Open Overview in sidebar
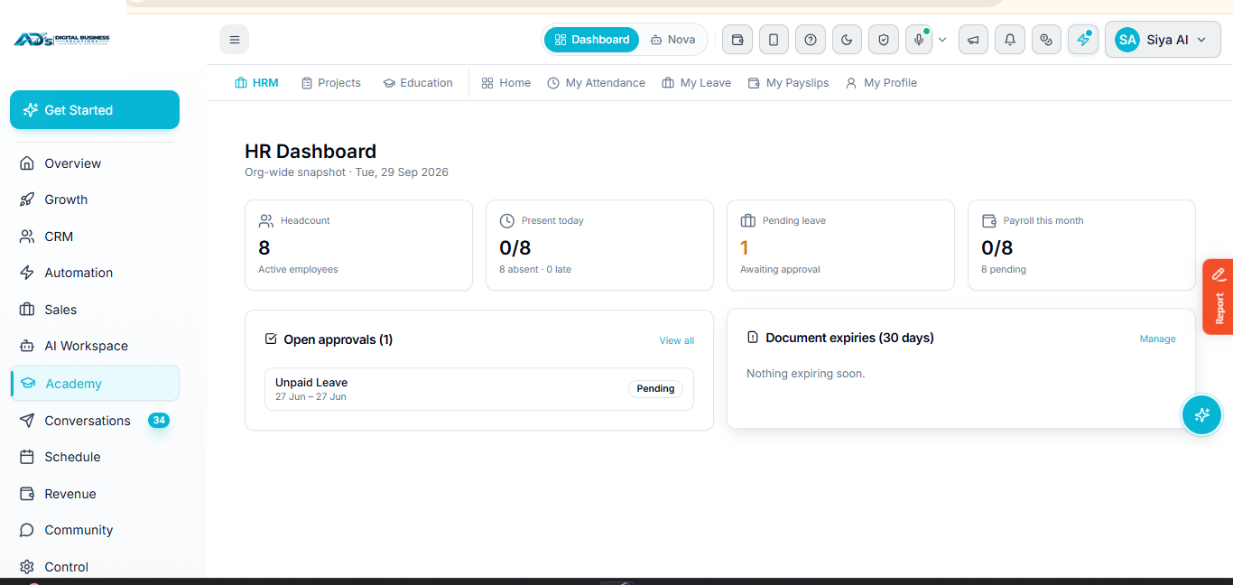The width and height of the screenshot is (1233, 585). click(x=95, y=163)
